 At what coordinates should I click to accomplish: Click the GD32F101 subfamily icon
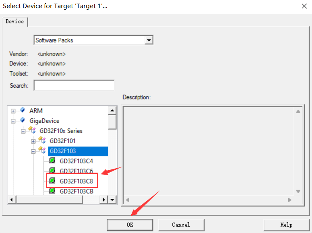(x=42, y=140)
